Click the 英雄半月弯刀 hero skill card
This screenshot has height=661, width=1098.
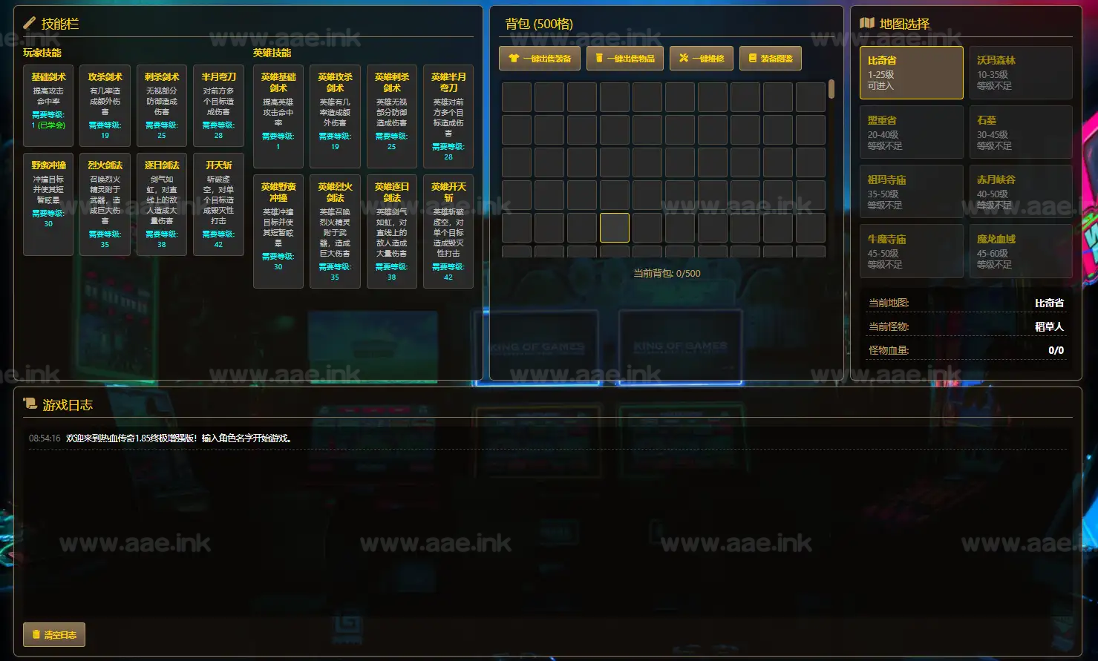(x=448, y=116)
